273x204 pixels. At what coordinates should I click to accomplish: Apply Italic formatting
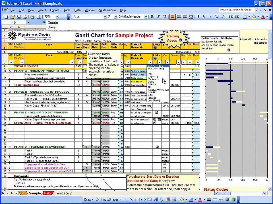pos(158,17)
